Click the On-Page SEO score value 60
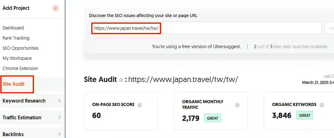 96,116
